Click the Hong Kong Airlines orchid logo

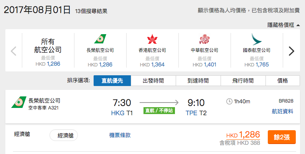coord(152,39)
